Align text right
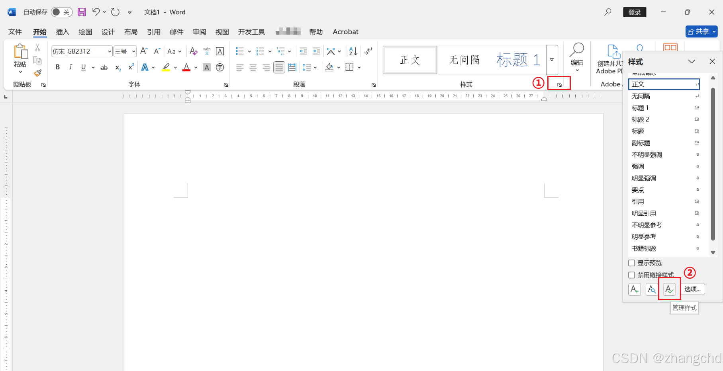Screen dimensions: 723x371 (266, 67)
